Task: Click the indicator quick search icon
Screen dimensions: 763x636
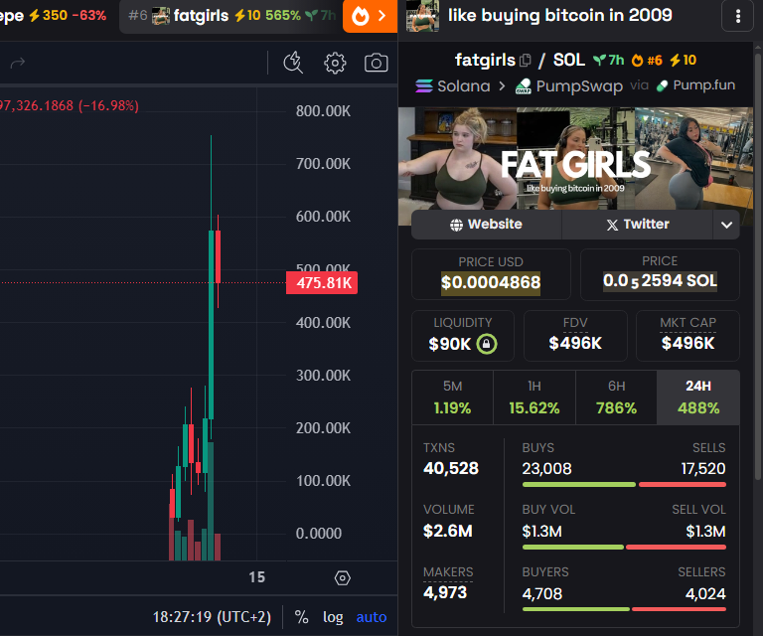Action: pyautogui.click(x=292, y=64)
